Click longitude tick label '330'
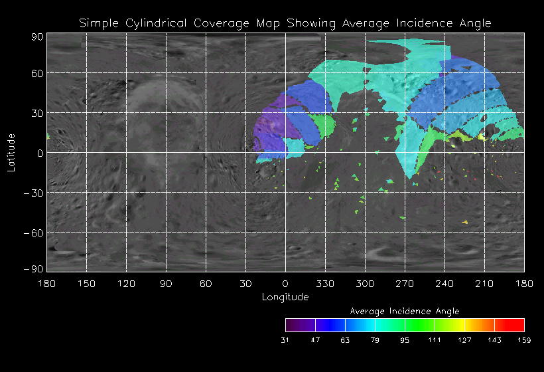Image resolution: width=544 pixels, height=372 pixels. pos(325,284)
